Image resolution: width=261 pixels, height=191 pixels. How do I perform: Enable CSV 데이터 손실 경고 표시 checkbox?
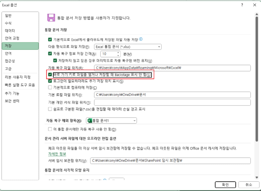[x=50, y=109]
